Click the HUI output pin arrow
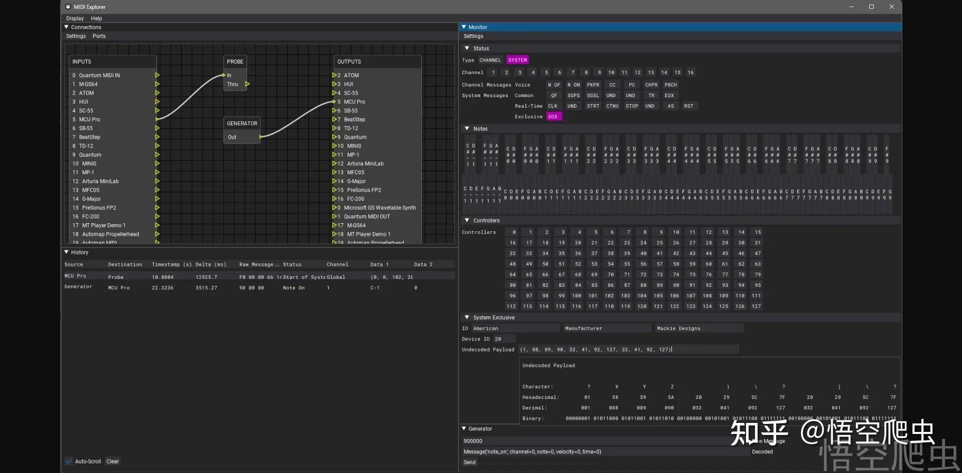The image size is (962, 473). 334,84
